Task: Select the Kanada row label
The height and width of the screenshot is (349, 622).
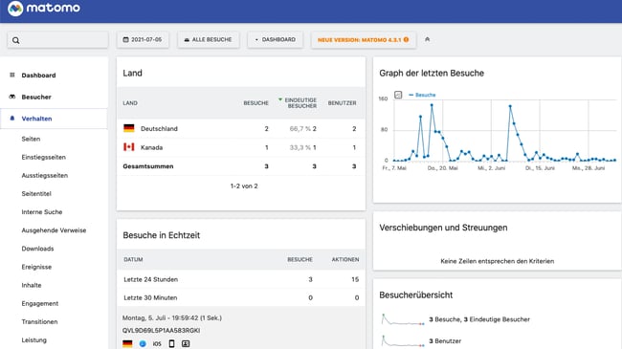Action: [151, 147]
